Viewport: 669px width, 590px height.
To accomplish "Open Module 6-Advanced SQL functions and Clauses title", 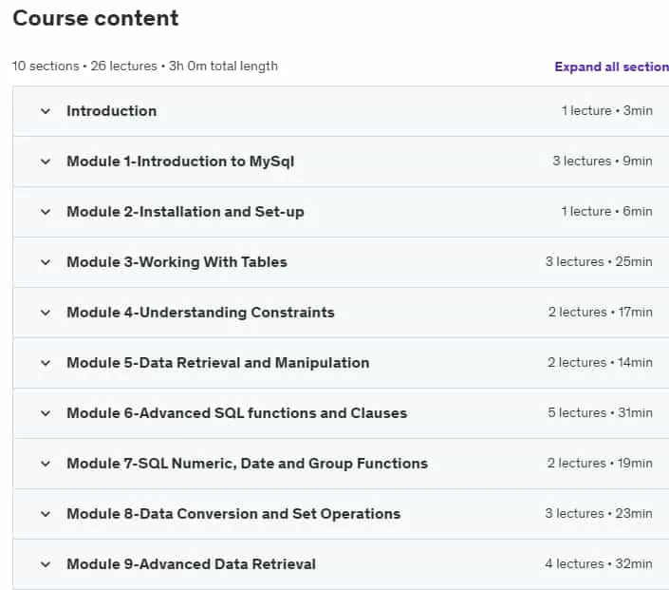I will [237, 413].
